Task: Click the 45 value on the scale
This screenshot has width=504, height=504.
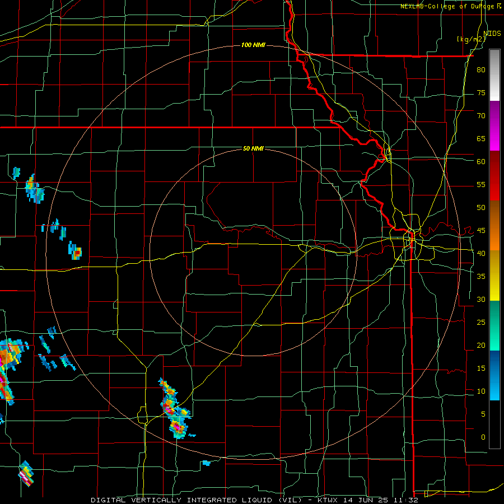Action: pos(481,231)
